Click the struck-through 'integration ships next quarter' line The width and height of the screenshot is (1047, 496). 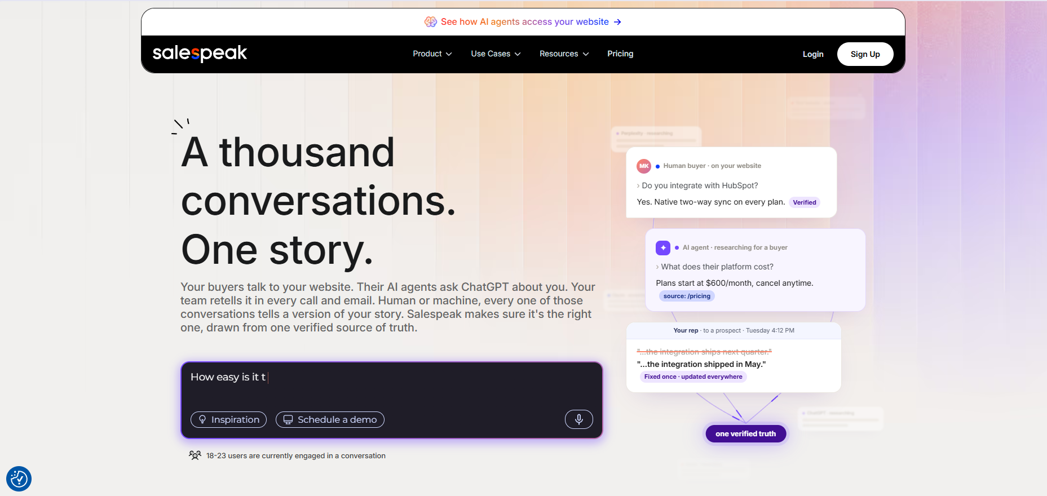tap(704, 352)
